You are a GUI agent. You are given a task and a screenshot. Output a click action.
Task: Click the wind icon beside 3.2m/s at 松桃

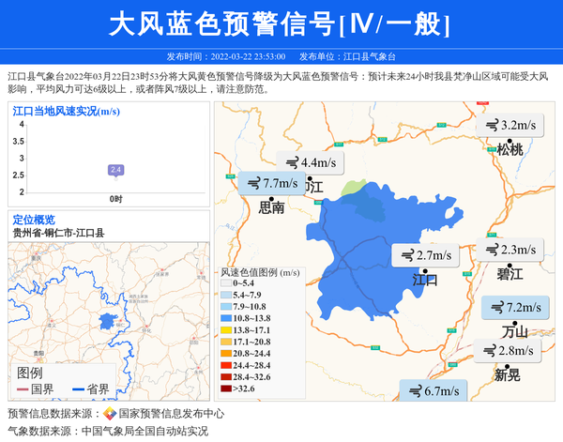tap(491, 125)
